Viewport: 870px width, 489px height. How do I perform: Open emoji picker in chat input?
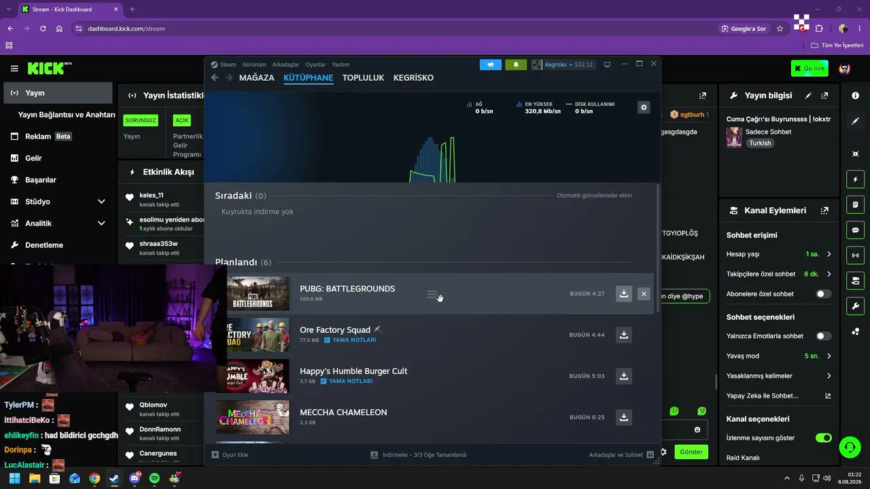click(697, 430)
